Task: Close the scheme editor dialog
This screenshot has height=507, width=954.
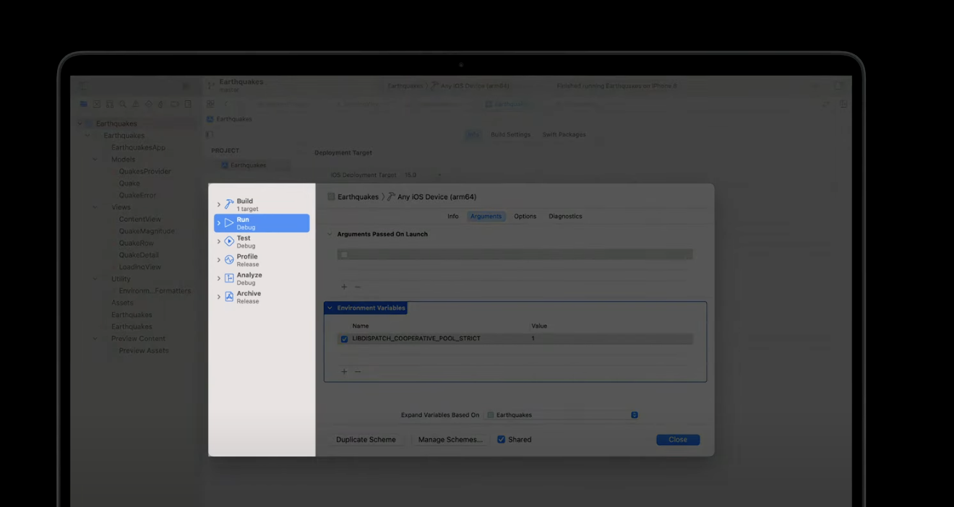Action: click(x=678, y=439)
